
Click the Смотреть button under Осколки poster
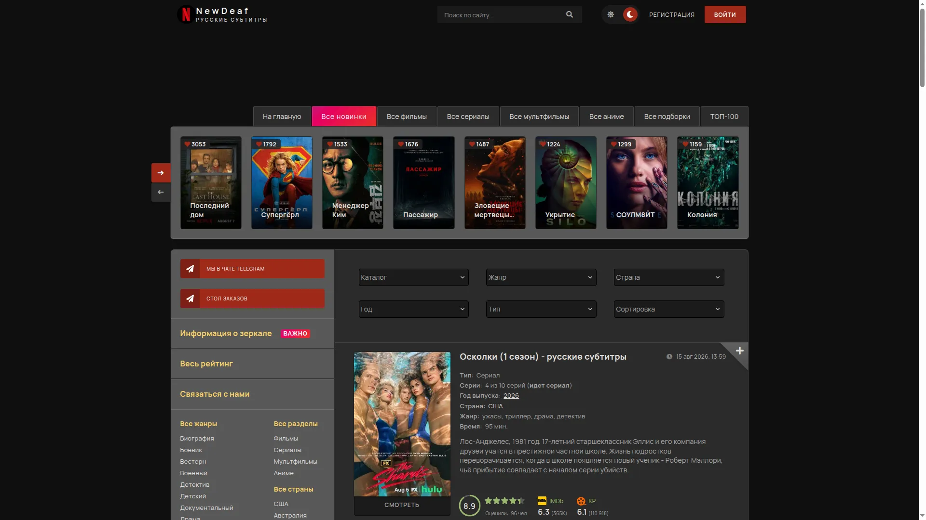coord(402,505)
